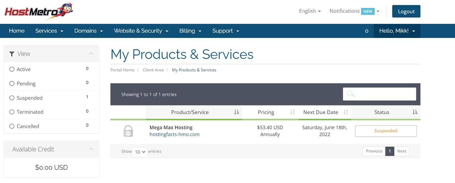Screen dimensions: 455x183
Task: Sort by Product/Service column arrow icon
Action: point(237,112)
